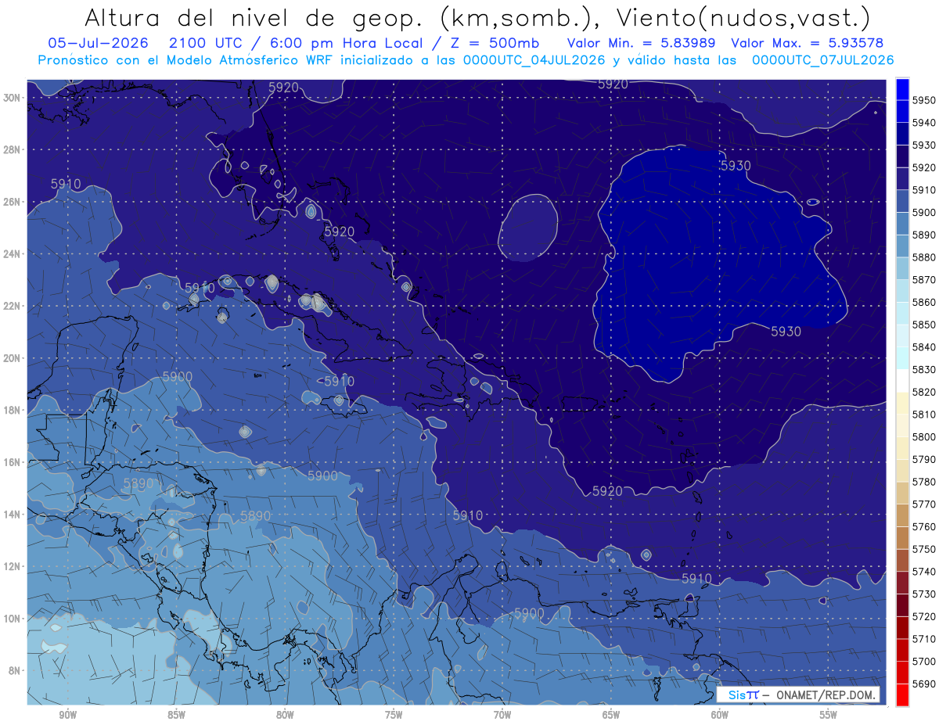Click the '18N' latitude axis label
This screenshot has width=939, height=725.
pyautogui.click(x=12, y=410)
